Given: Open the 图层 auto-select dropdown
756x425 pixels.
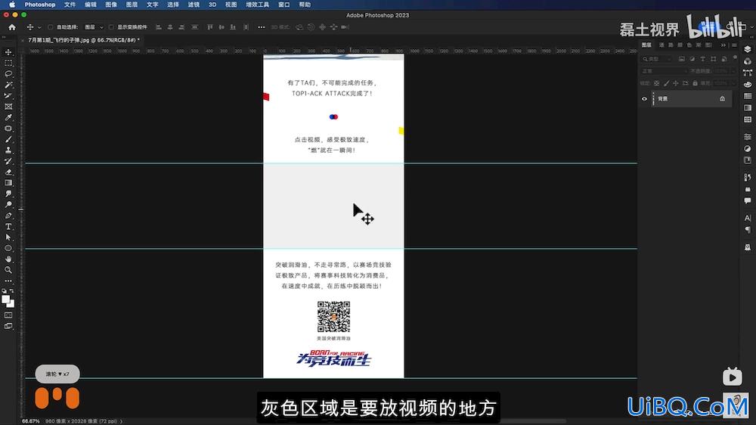Looking at the screenshot, I should point(94,27).
